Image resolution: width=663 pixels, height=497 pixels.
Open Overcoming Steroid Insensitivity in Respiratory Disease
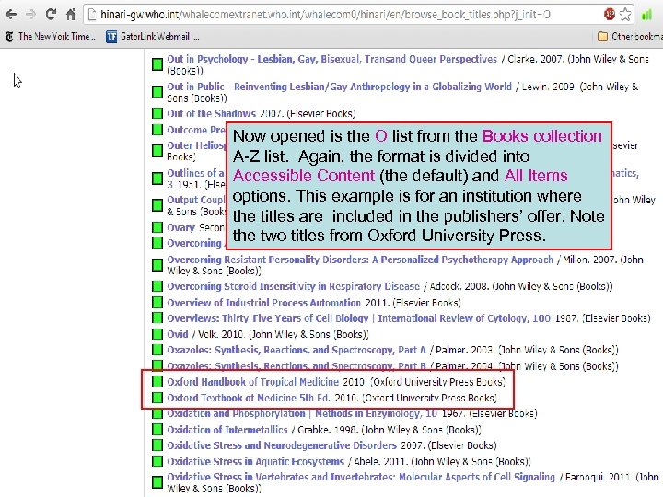[293, 286]
